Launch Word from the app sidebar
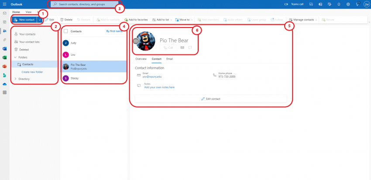Image resolution: width=371 pixels, height=180 pixels. pos(4,48)
